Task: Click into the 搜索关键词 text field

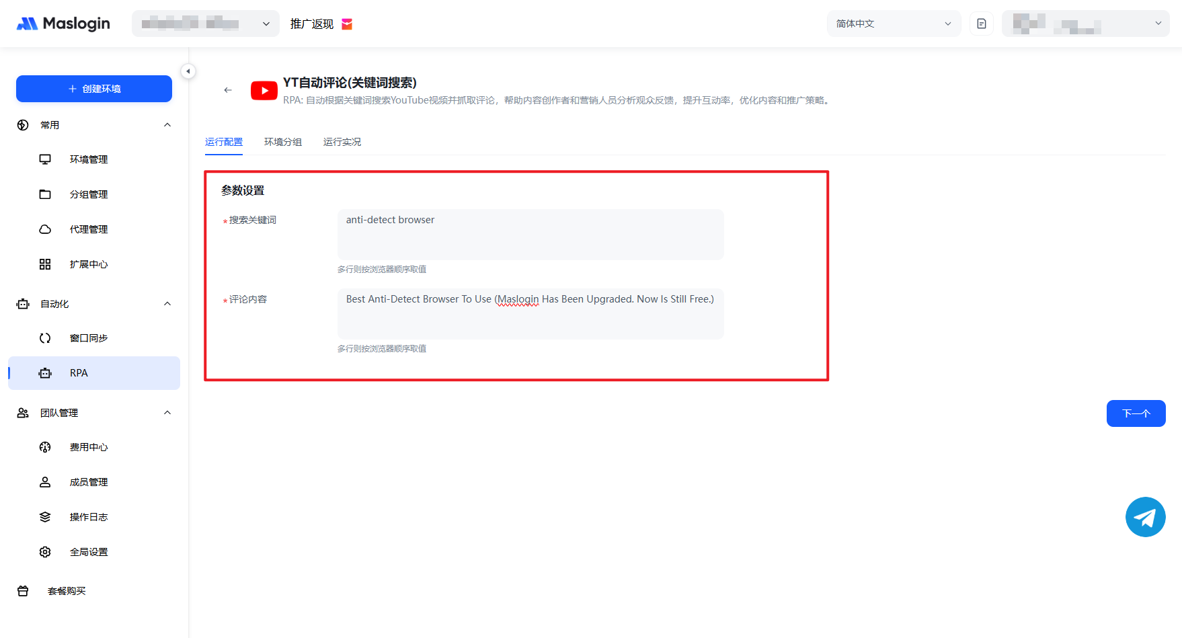Action: [530, 235]
